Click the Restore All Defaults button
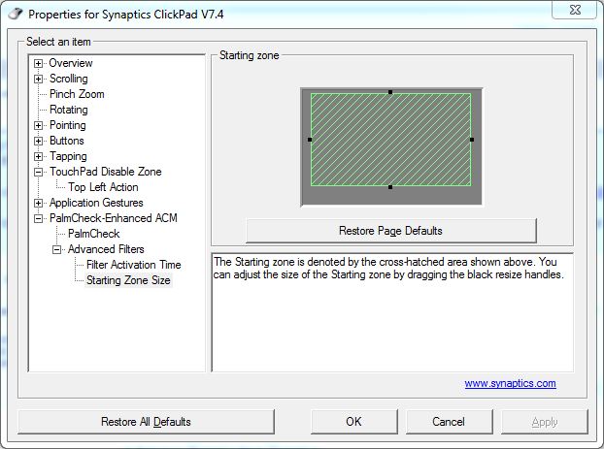Viewport: 604px width, 449px height. click(x=146, y=422)
